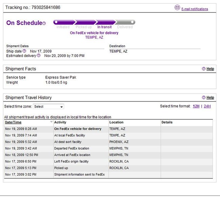Click the Activity column header
This screenshot has height=202, width=220.
pos(60,122)
